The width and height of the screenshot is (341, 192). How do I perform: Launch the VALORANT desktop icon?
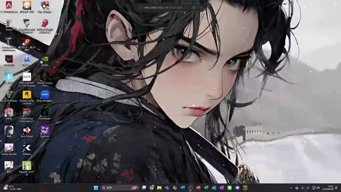9,61
